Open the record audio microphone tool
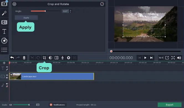Viewport: 184px width, 108px height. point(63,58)
